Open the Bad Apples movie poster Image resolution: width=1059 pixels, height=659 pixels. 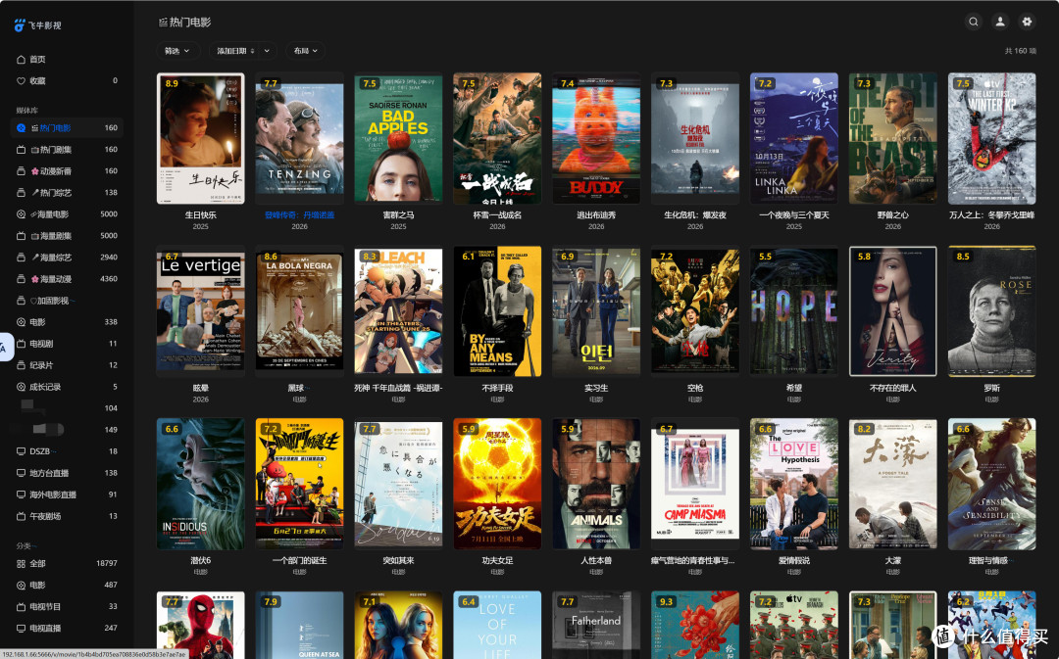[398, 138]
